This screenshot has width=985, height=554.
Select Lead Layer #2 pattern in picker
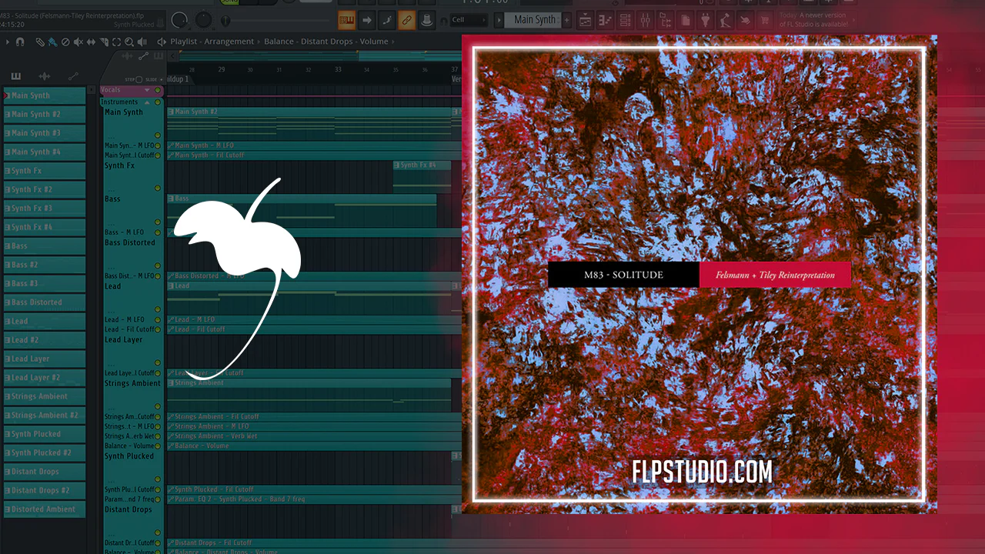pyautogui.click(x=45, y=378)
